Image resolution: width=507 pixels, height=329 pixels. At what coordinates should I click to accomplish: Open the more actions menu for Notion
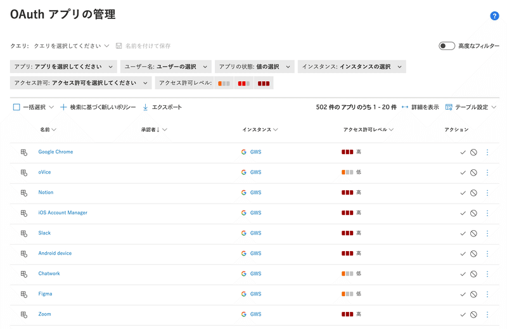point(487,193)
